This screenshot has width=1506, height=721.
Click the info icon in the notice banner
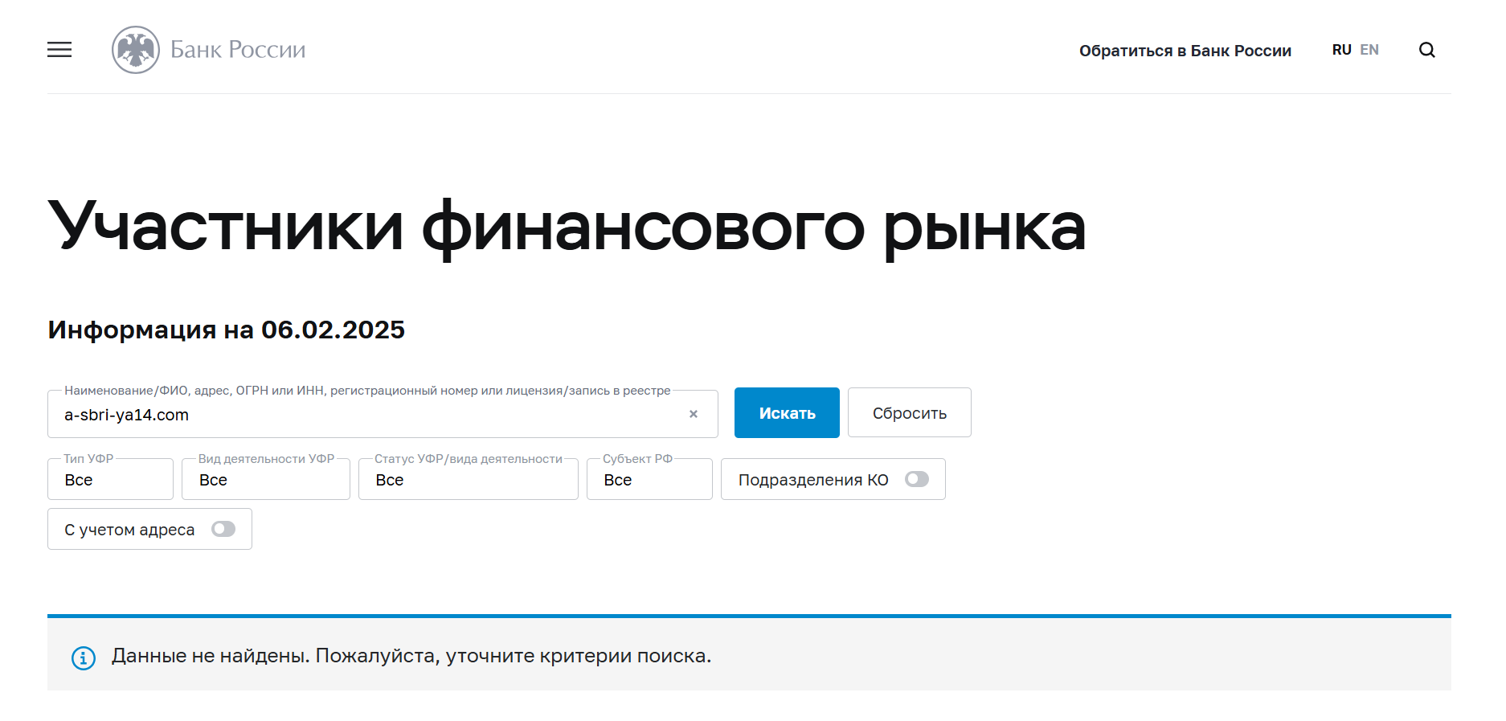84,658
